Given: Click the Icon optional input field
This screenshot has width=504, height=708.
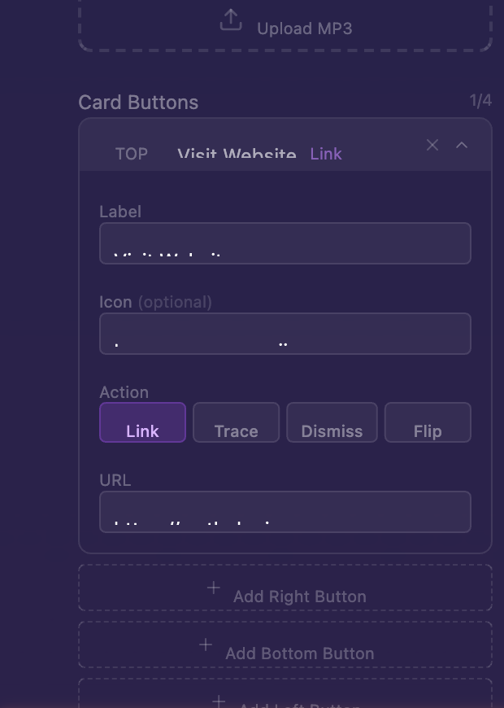Looking at the screenshot, I should click(x=285, y=333).
